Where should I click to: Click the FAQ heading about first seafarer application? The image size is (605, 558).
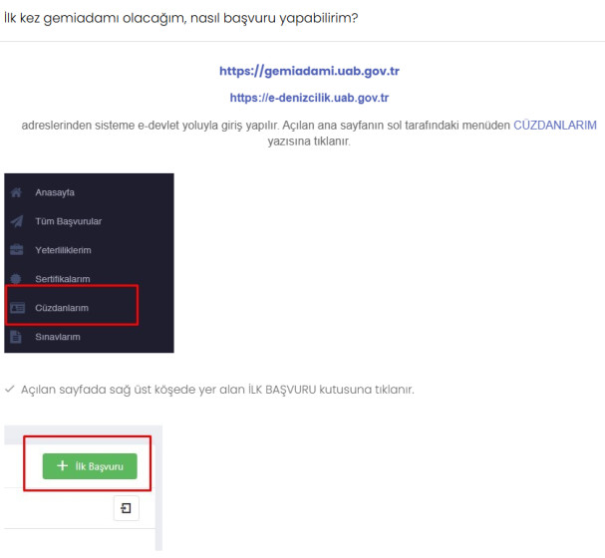tap(180, 17)
